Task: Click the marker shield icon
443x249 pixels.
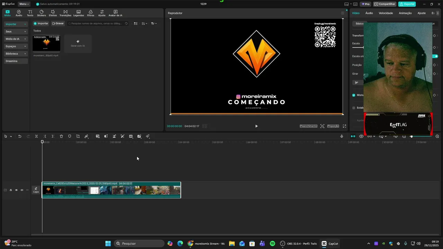Action: tap(70, 136)
